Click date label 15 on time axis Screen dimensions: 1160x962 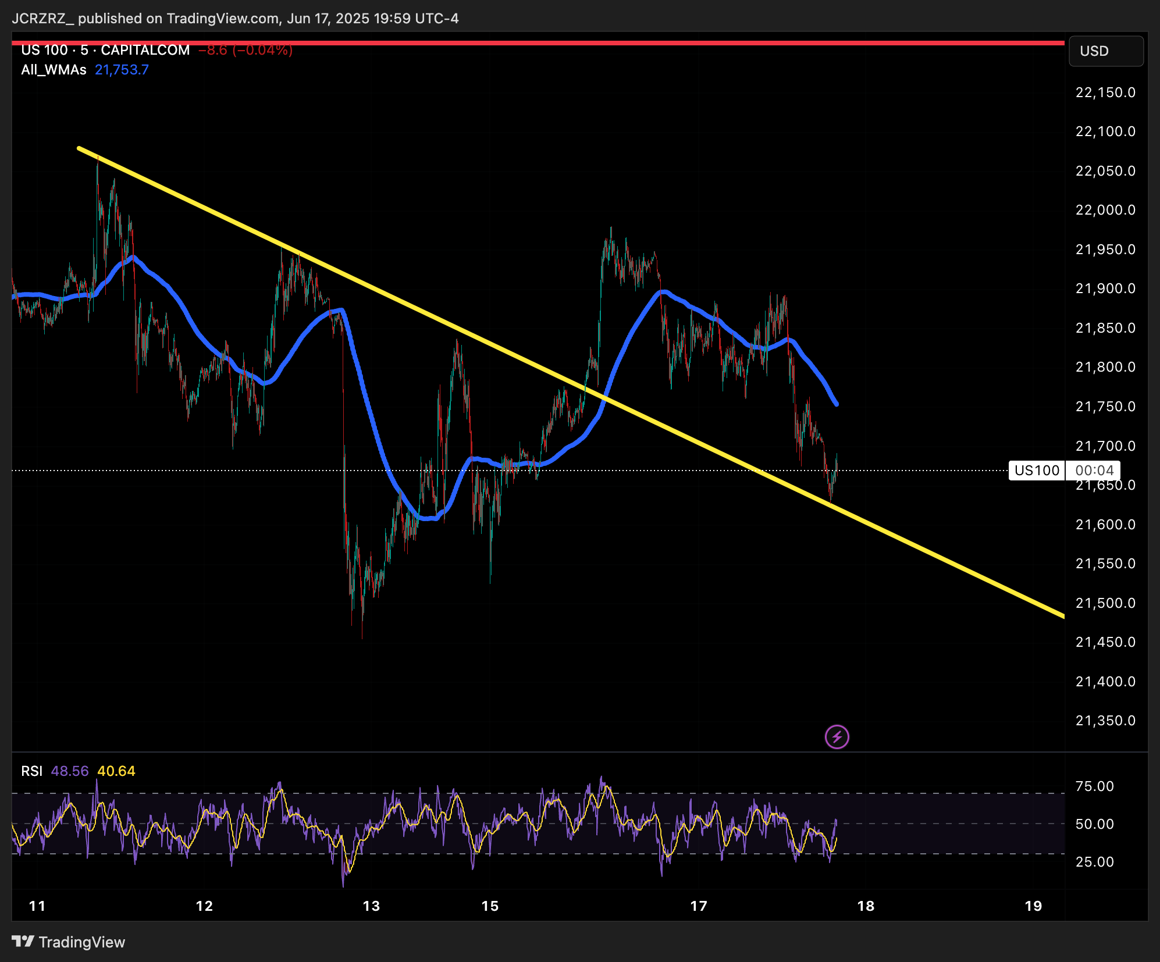490,906
